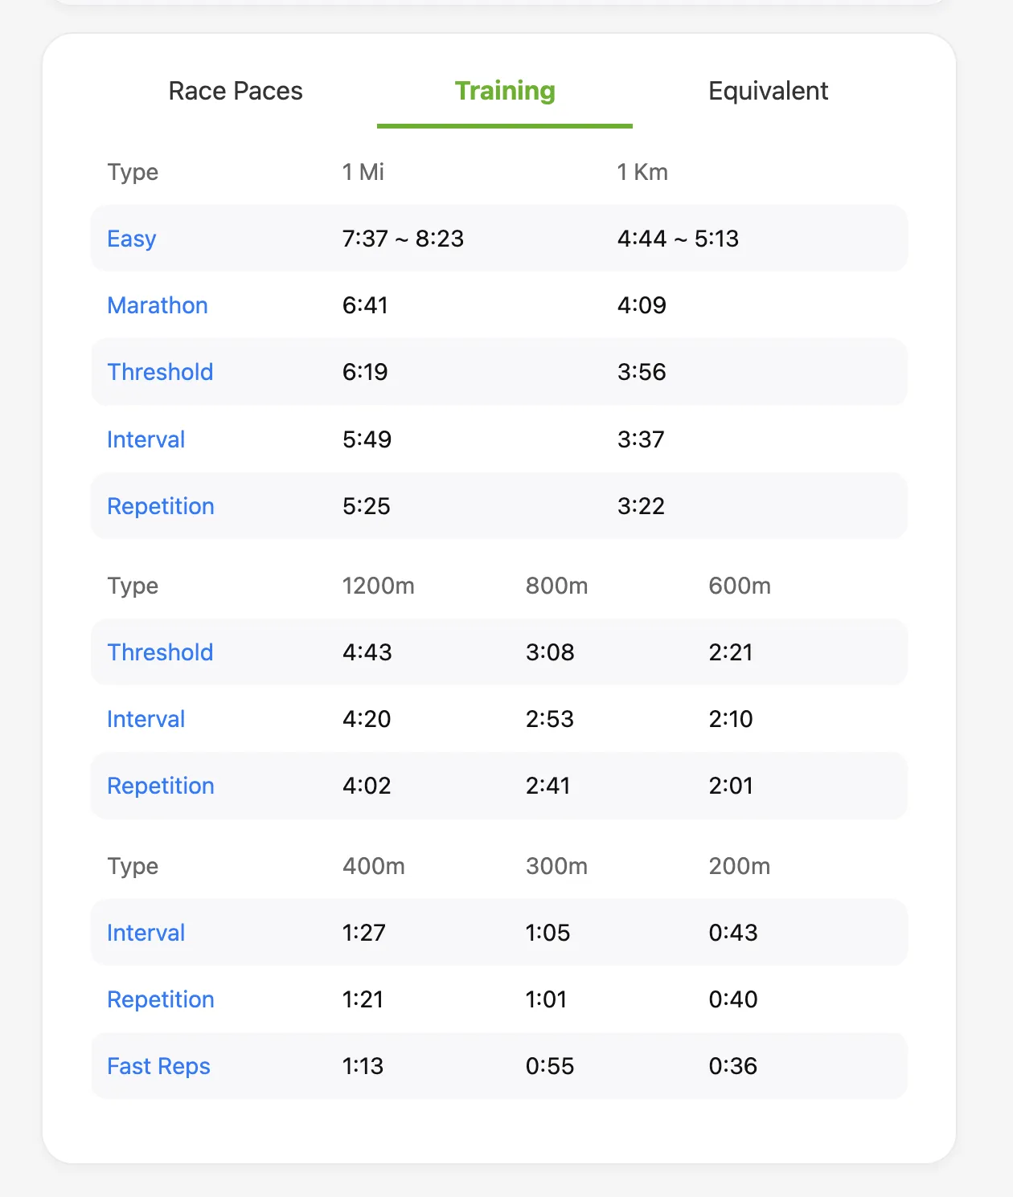Click Threshold link in the 1200m table
This screenshot has width=1013, height=1197.
coord(160,652)
